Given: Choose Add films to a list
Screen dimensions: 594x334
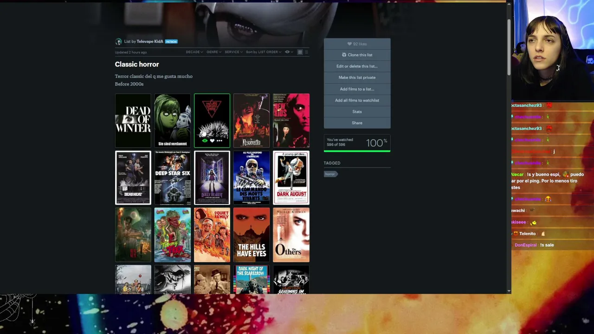Looking at the screenshot, I should coord(357,89).
